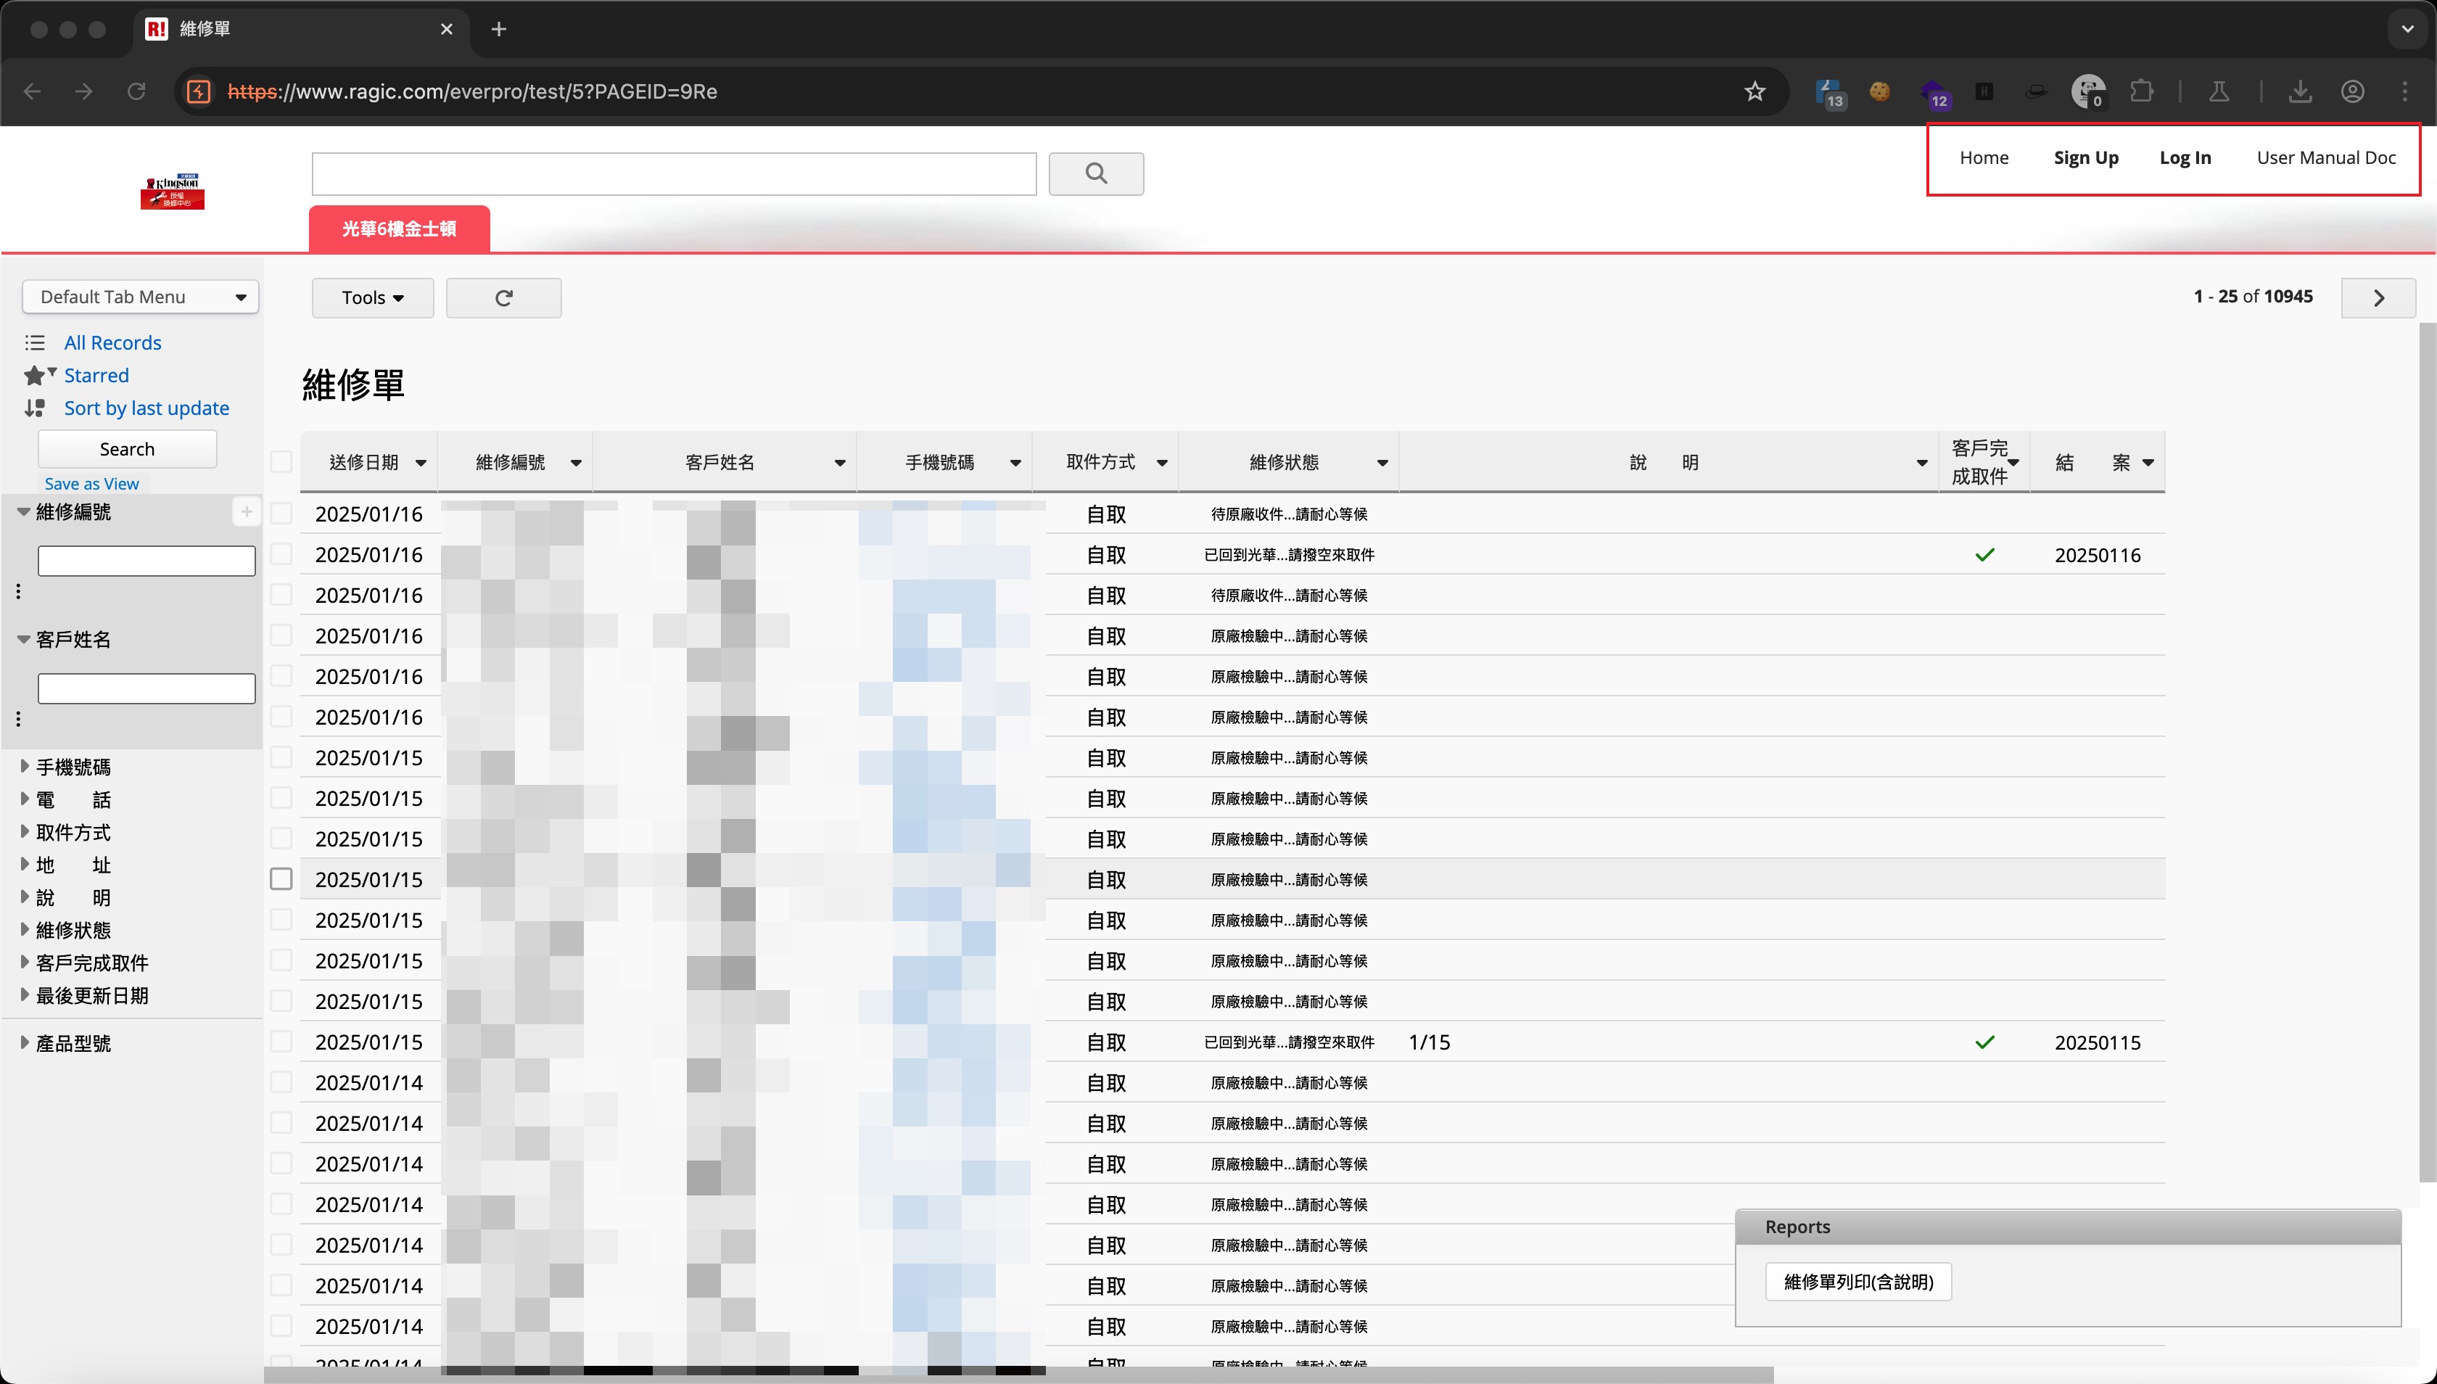Open the Tools dropdown
Image resolution: width=2437 pixels, height=1384 pixels.
click(373, 297)
